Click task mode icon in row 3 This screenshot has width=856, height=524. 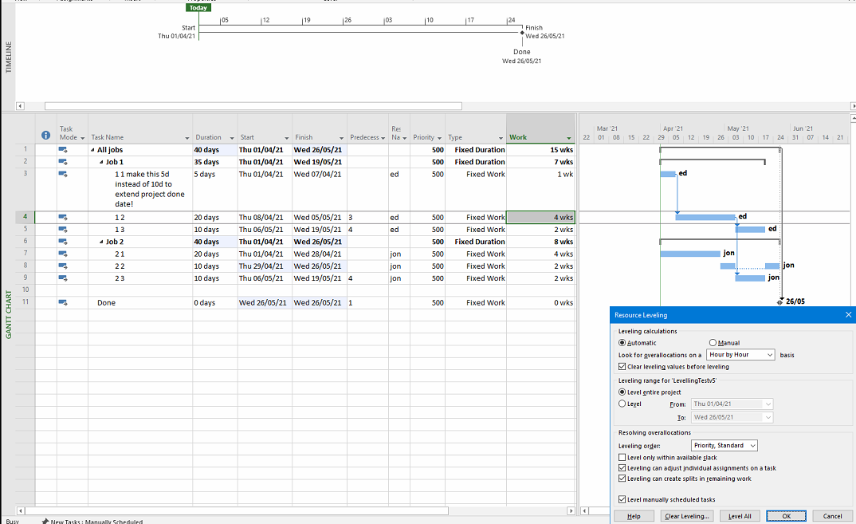(x=63, y=175)
